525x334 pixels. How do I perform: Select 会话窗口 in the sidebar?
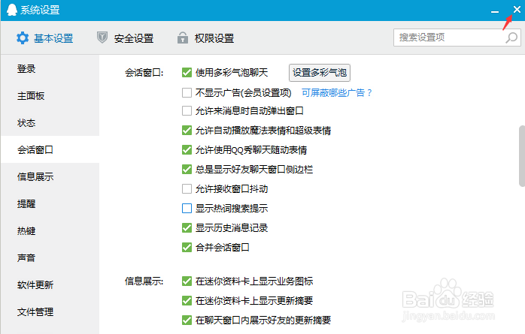tap(50, 149)
